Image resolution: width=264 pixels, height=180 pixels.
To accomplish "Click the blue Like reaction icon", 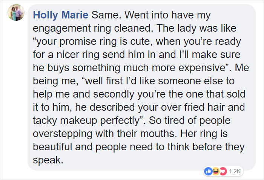I will tap(207, 171).
